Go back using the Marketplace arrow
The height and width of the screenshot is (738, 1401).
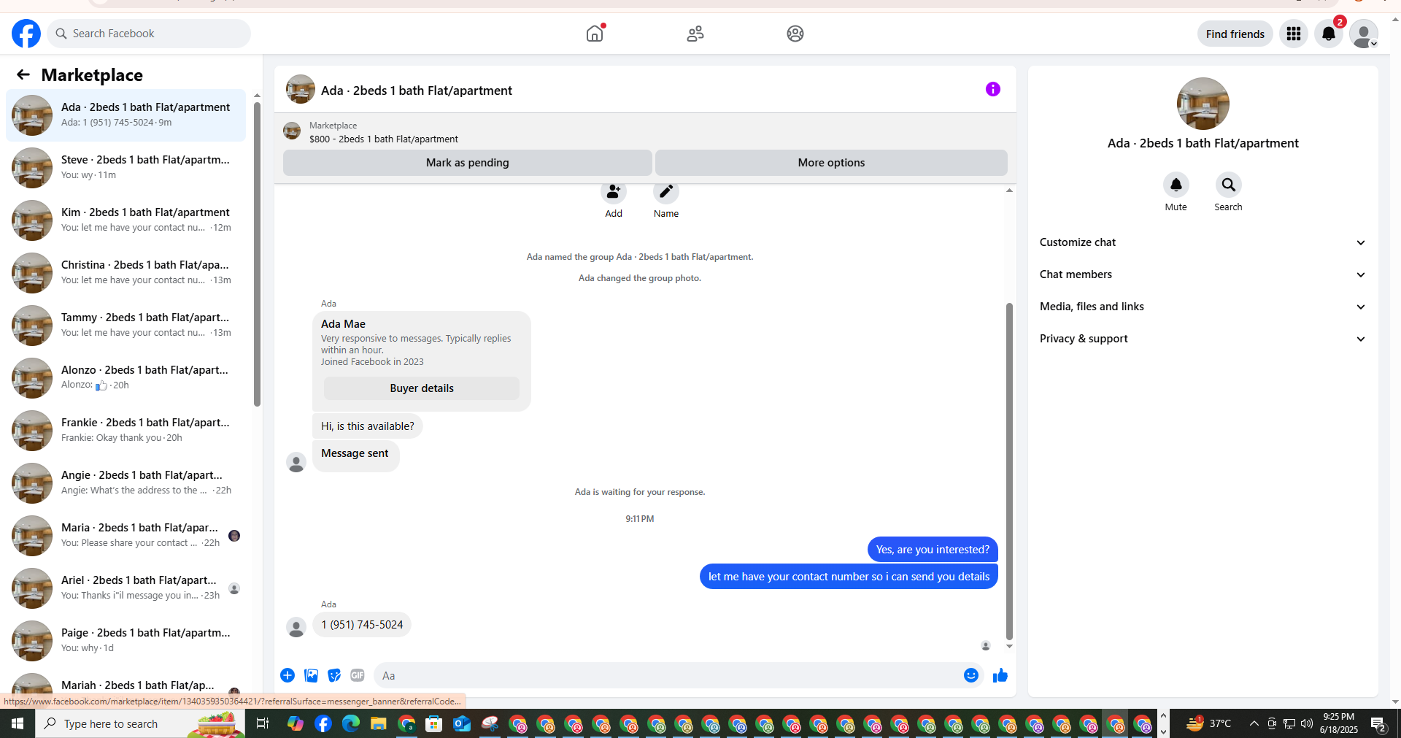click(23, 74)
